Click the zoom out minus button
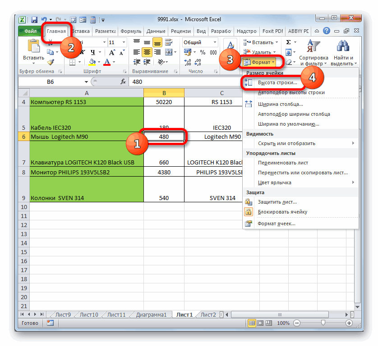Viewport: 378px width, 346px height. (x=297, y=323)
